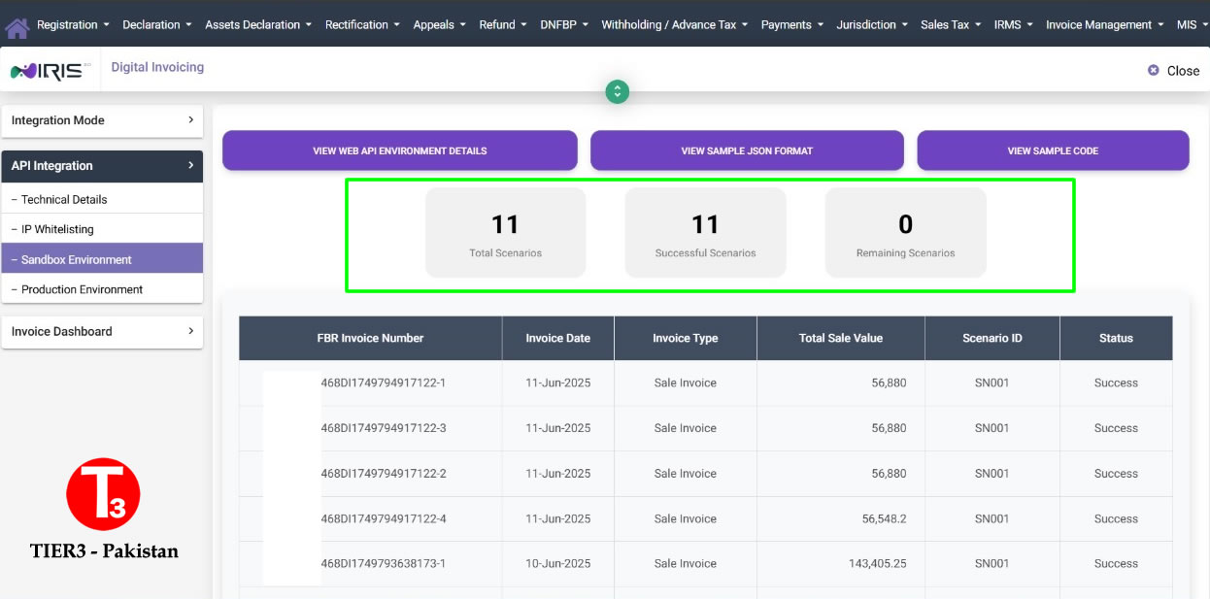The width and height of the screenshot is (1210, 599).
Task: Click the green up-down arrows circle button
Action: pos(618,91)
